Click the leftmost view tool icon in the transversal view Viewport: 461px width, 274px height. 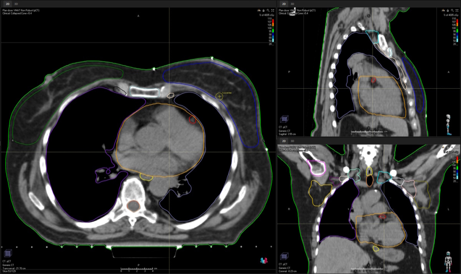tap(259, 9)
